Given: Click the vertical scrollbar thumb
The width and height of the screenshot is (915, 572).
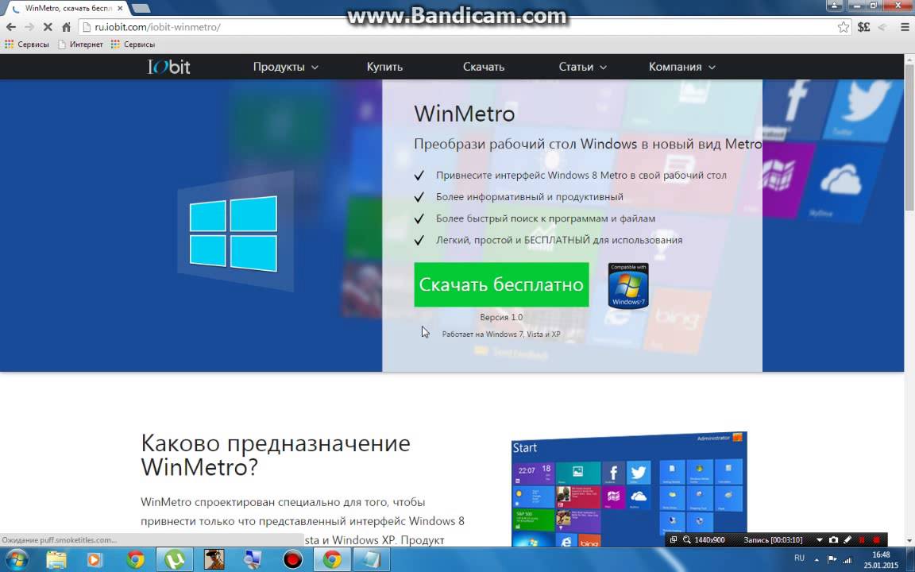Looking at the screenshot, I should [x=909, y=137].
